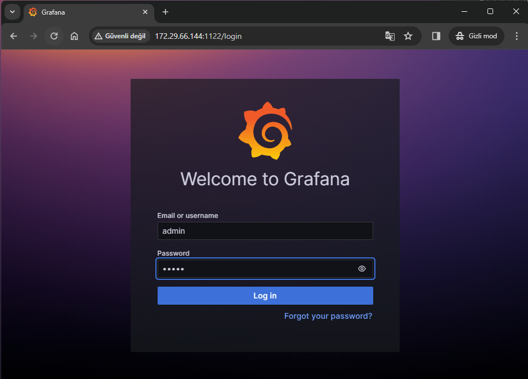Open the tab search dropdown arrow

[x=12, y=12]
